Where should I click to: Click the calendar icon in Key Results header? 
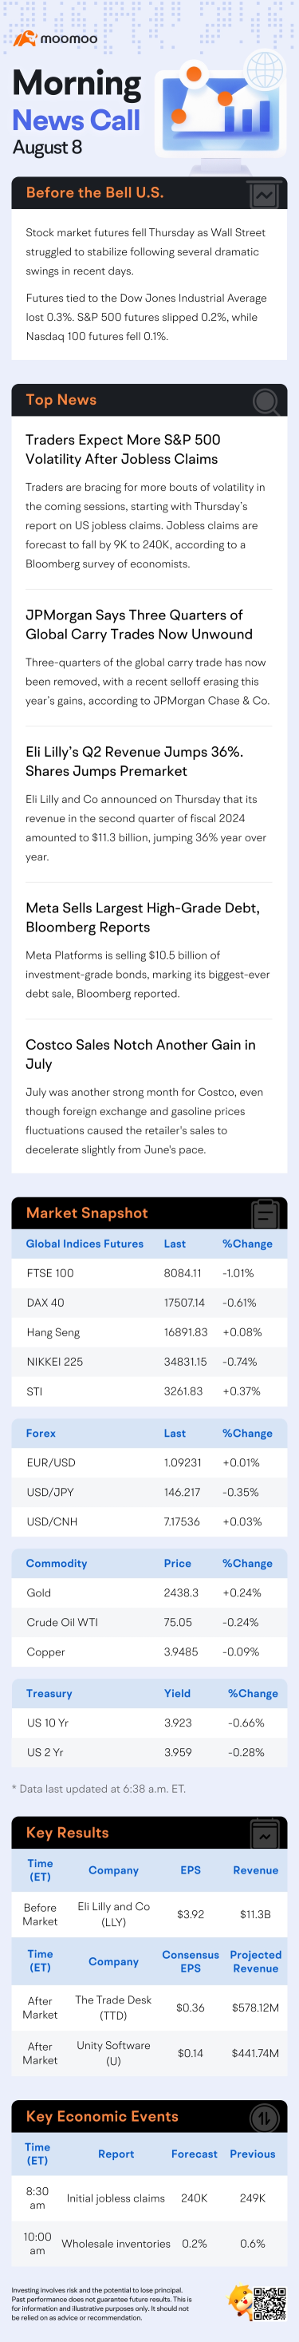pos(265,1833)
